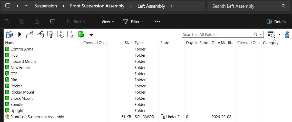This screenshot has width=292, height=122.
Task: Click the Check Out box icon
Action: click(30, 34)
